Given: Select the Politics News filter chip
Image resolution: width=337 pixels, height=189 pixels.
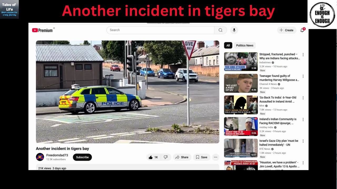Looking at the screenshot, I should [x=245, y=45].
